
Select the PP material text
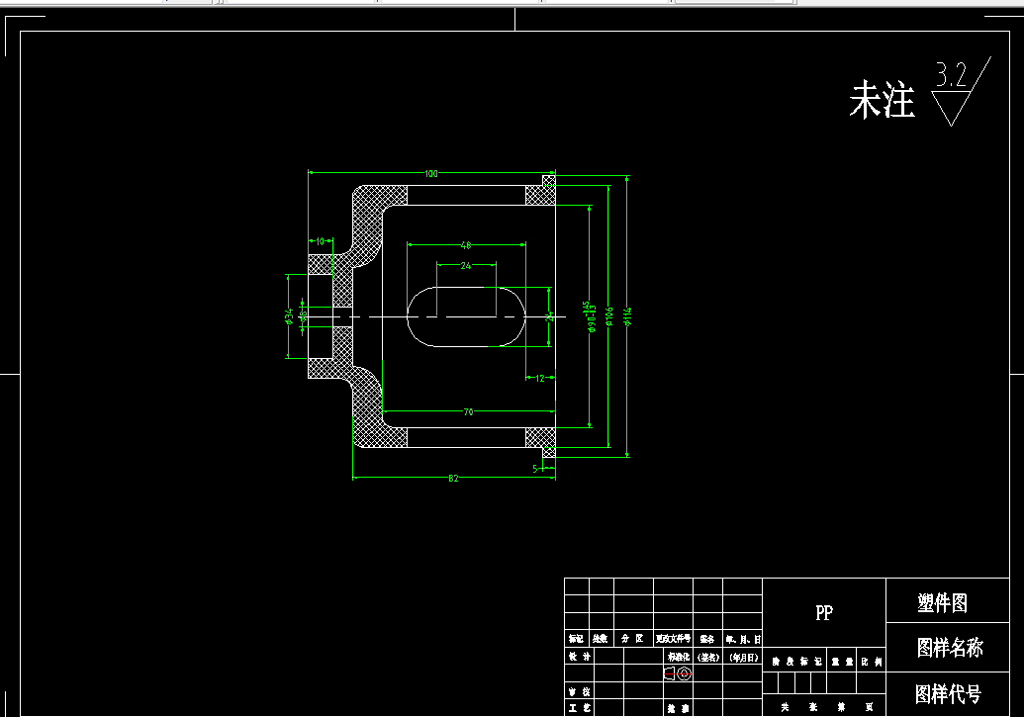(824, 612)
